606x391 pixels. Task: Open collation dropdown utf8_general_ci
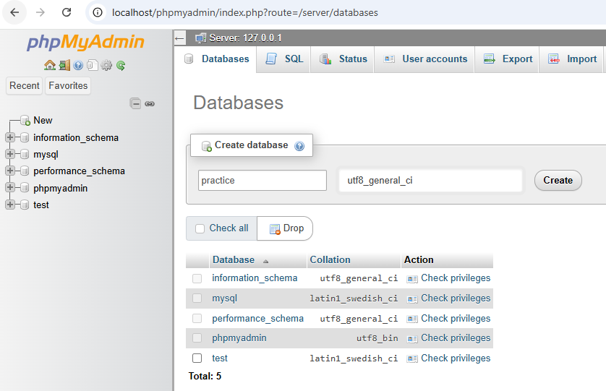(430, 181)
